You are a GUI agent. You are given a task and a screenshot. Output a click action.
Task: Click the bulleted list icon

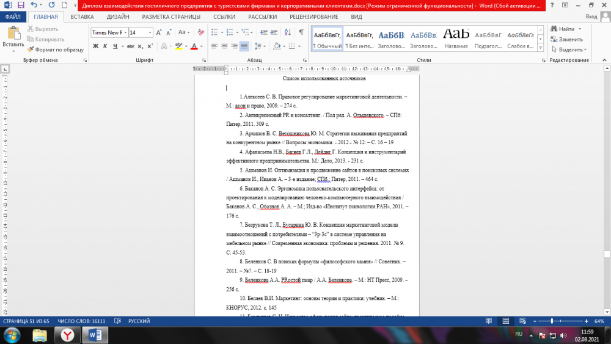216,32
